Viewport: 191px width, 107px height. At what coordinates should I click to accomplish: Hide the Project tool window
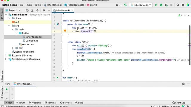point(49,10)
